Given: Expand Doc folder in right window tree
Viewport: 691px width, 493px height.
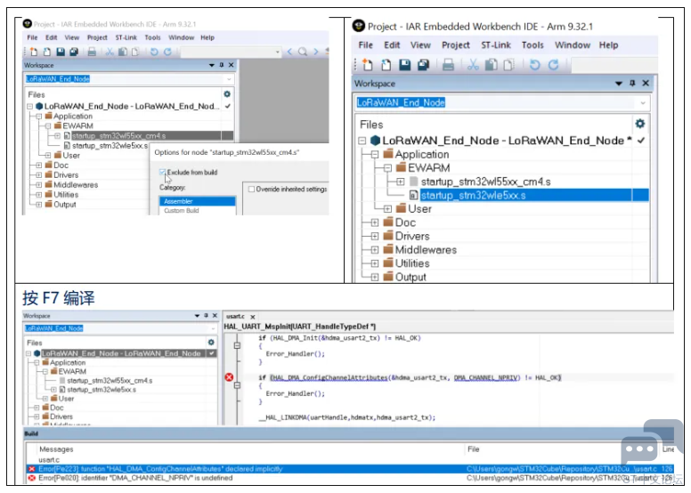Looking at the screenshot, I should pyautogui.click(x=375, y=222).
